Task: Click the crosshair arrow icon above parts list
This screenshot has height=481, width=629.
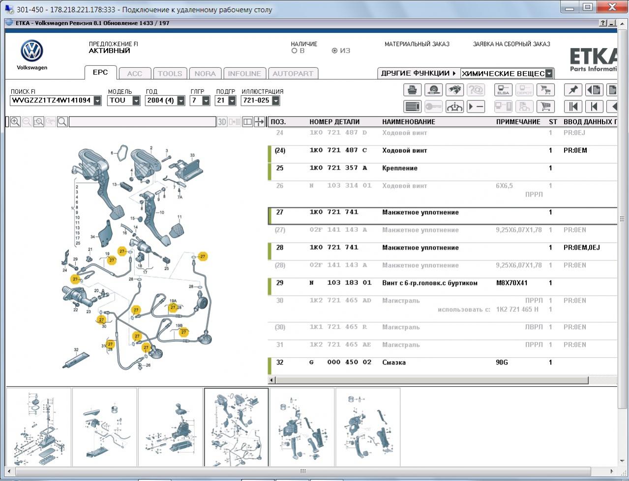Action: [x=259, y=122]
